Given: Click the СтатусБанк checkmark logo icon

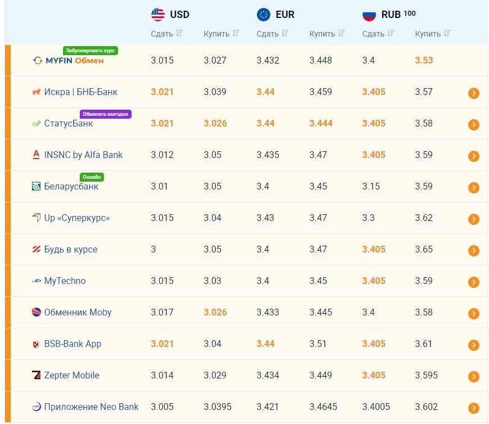Looking at the screenshot, I should pyautogui.click(x=37, y=123).
